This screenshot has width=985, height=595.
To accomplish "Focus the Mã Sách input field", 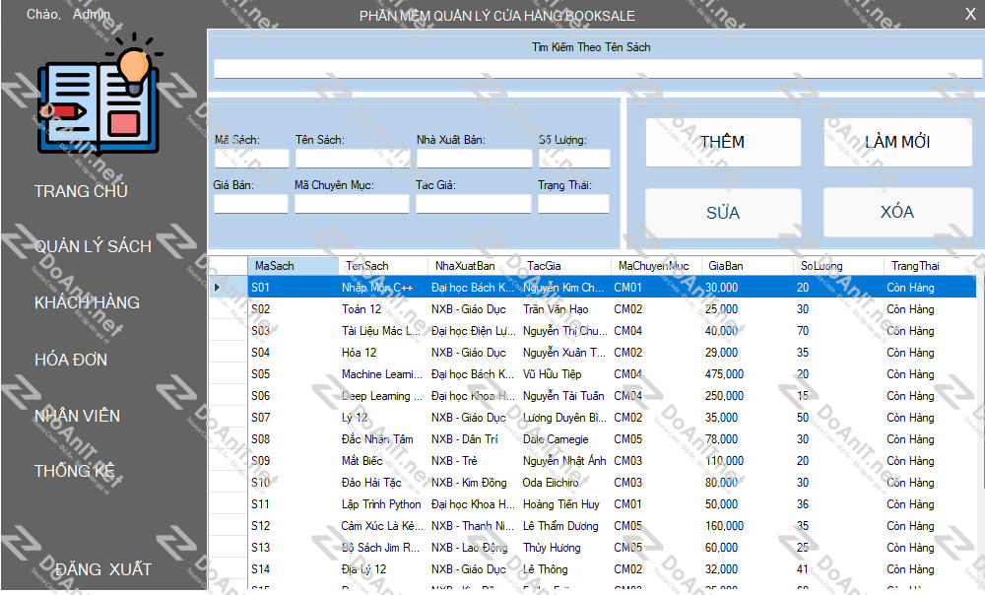I will coord(251,159).
